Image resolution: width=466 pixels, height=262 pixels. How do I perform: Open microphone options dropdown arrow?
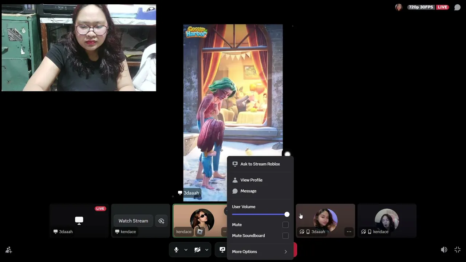click(186, 250)
